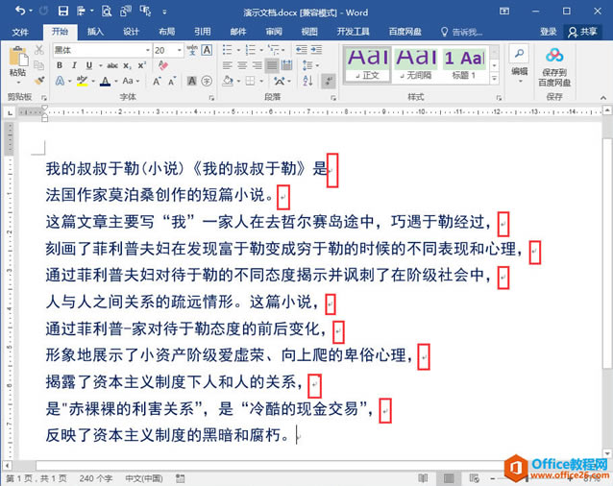Expand the numbering list dropdown
This screenshot has height=486, width=613.
(x=260, y=50)
